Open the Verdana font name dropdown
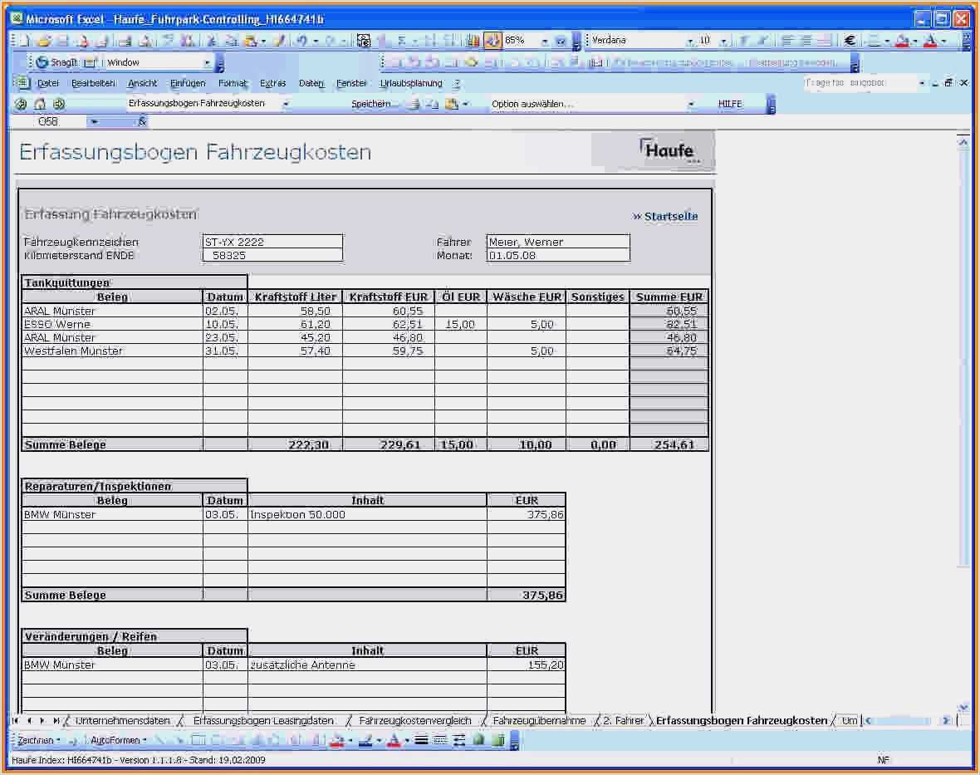This screenshot has width=980, height=775. point(689,41)
